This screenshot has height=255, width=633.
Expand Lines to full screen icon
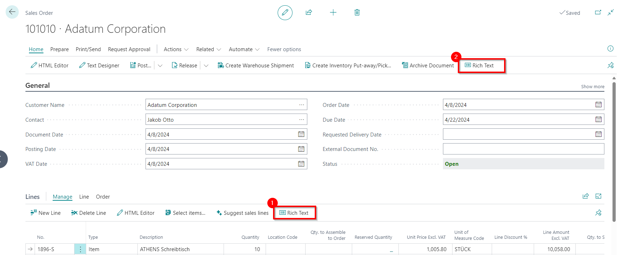(x=598, y=196)
